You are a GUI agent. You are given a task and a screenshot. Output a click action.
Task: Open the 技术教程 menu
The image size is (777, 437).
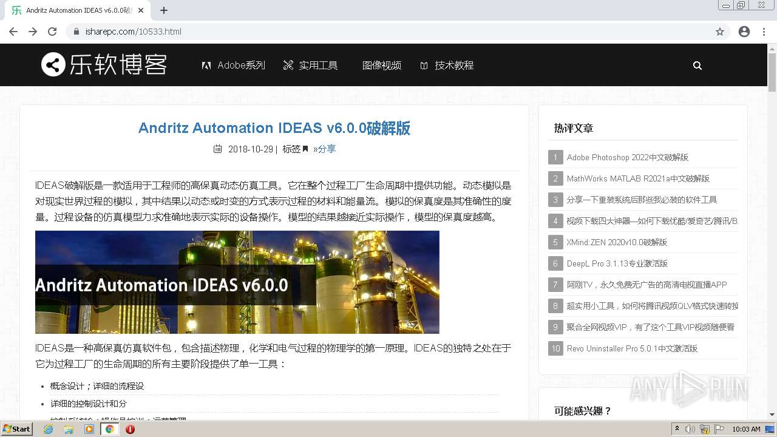pyautogui.click(x=447, y=66)
